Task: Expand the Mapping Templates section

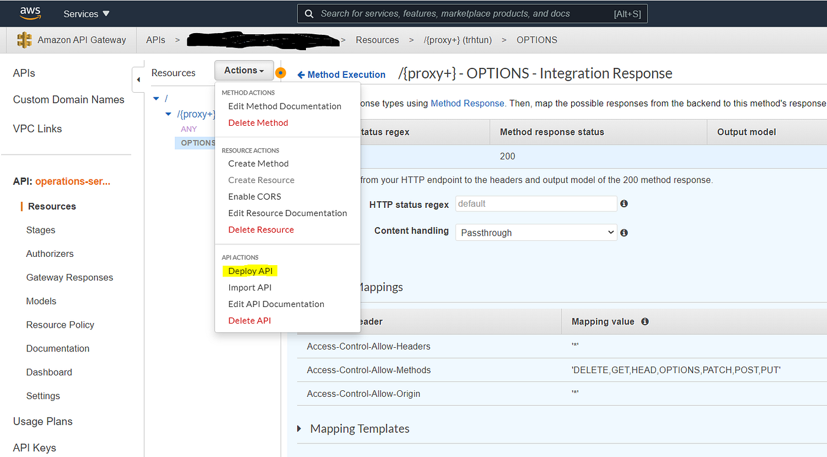Action: pyautogui.click(x=299, y=429)
